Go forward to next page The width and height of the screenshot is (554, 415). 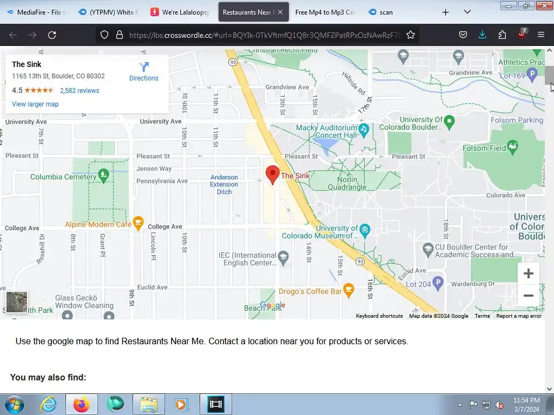point(32,35)
